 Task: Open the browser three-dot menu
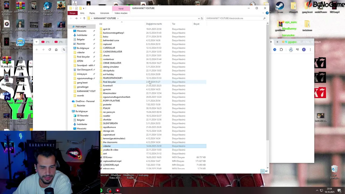pyautogui.click(x=310, y=50)
